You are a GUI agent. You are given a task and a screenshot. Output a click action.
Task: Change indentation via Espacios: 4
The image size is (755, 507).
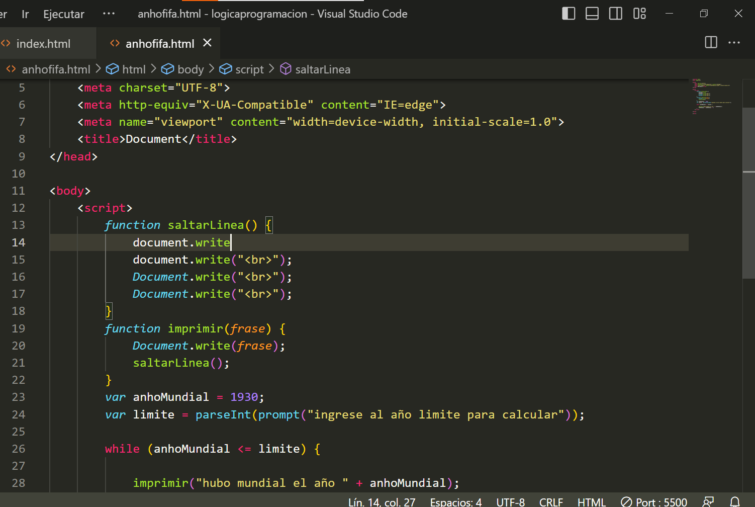[455, 502]
